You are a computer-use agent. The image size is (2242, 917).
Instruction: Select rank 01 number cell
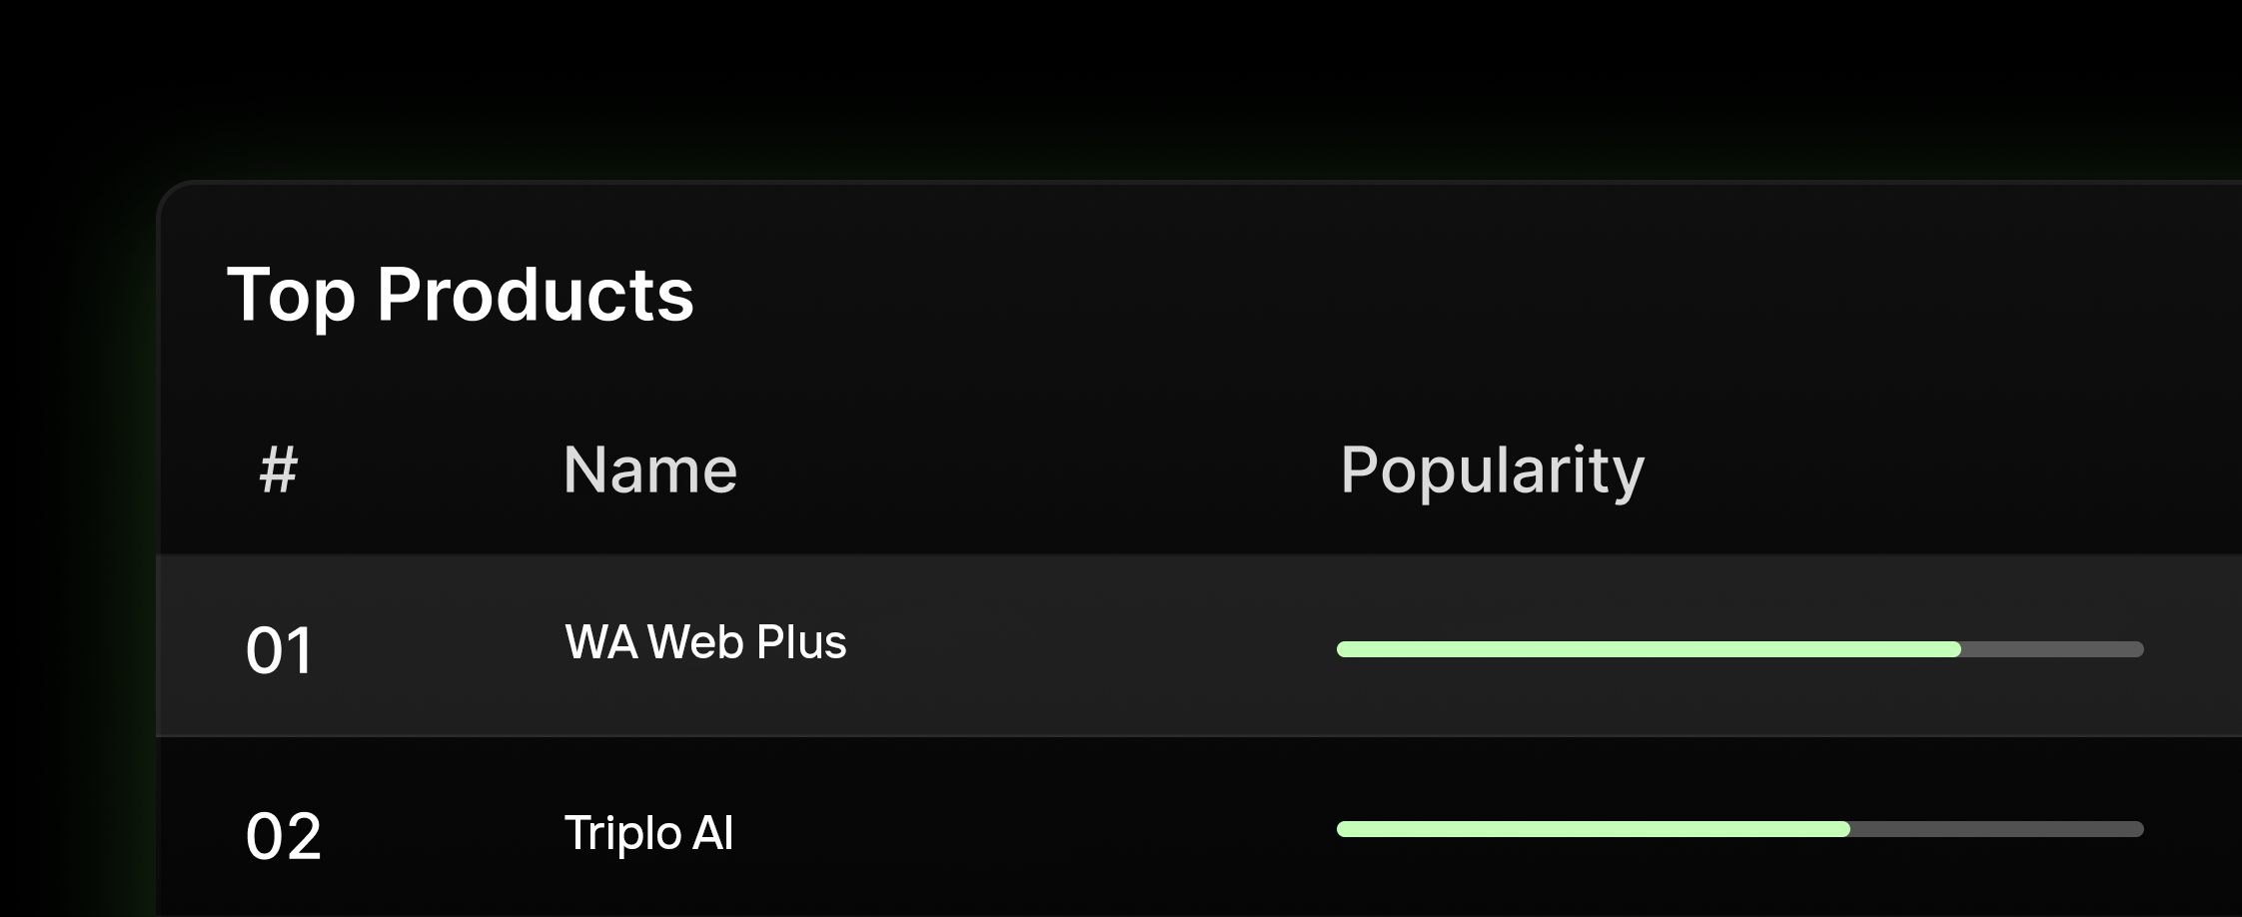280,651
